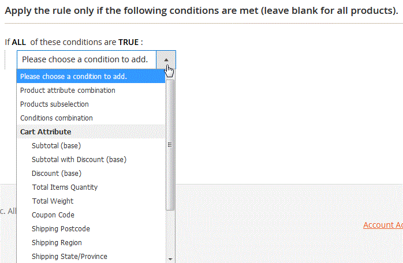Viewport: 403px width, 263px height.
Task: Pick 'Shipping State/Province' option
Action: [x=69, y=256]
